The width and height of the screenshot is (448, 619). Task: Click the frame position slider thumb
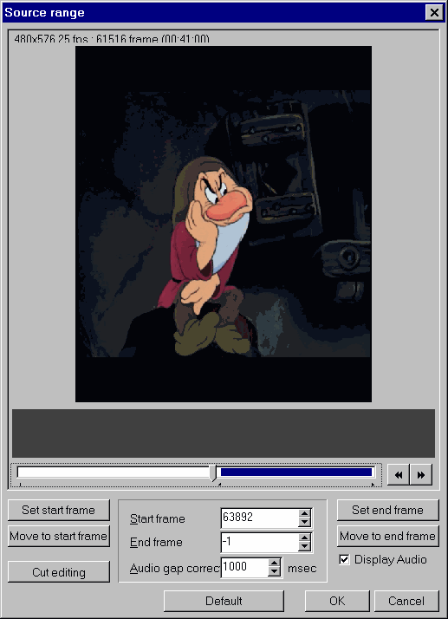coord(213,473)
